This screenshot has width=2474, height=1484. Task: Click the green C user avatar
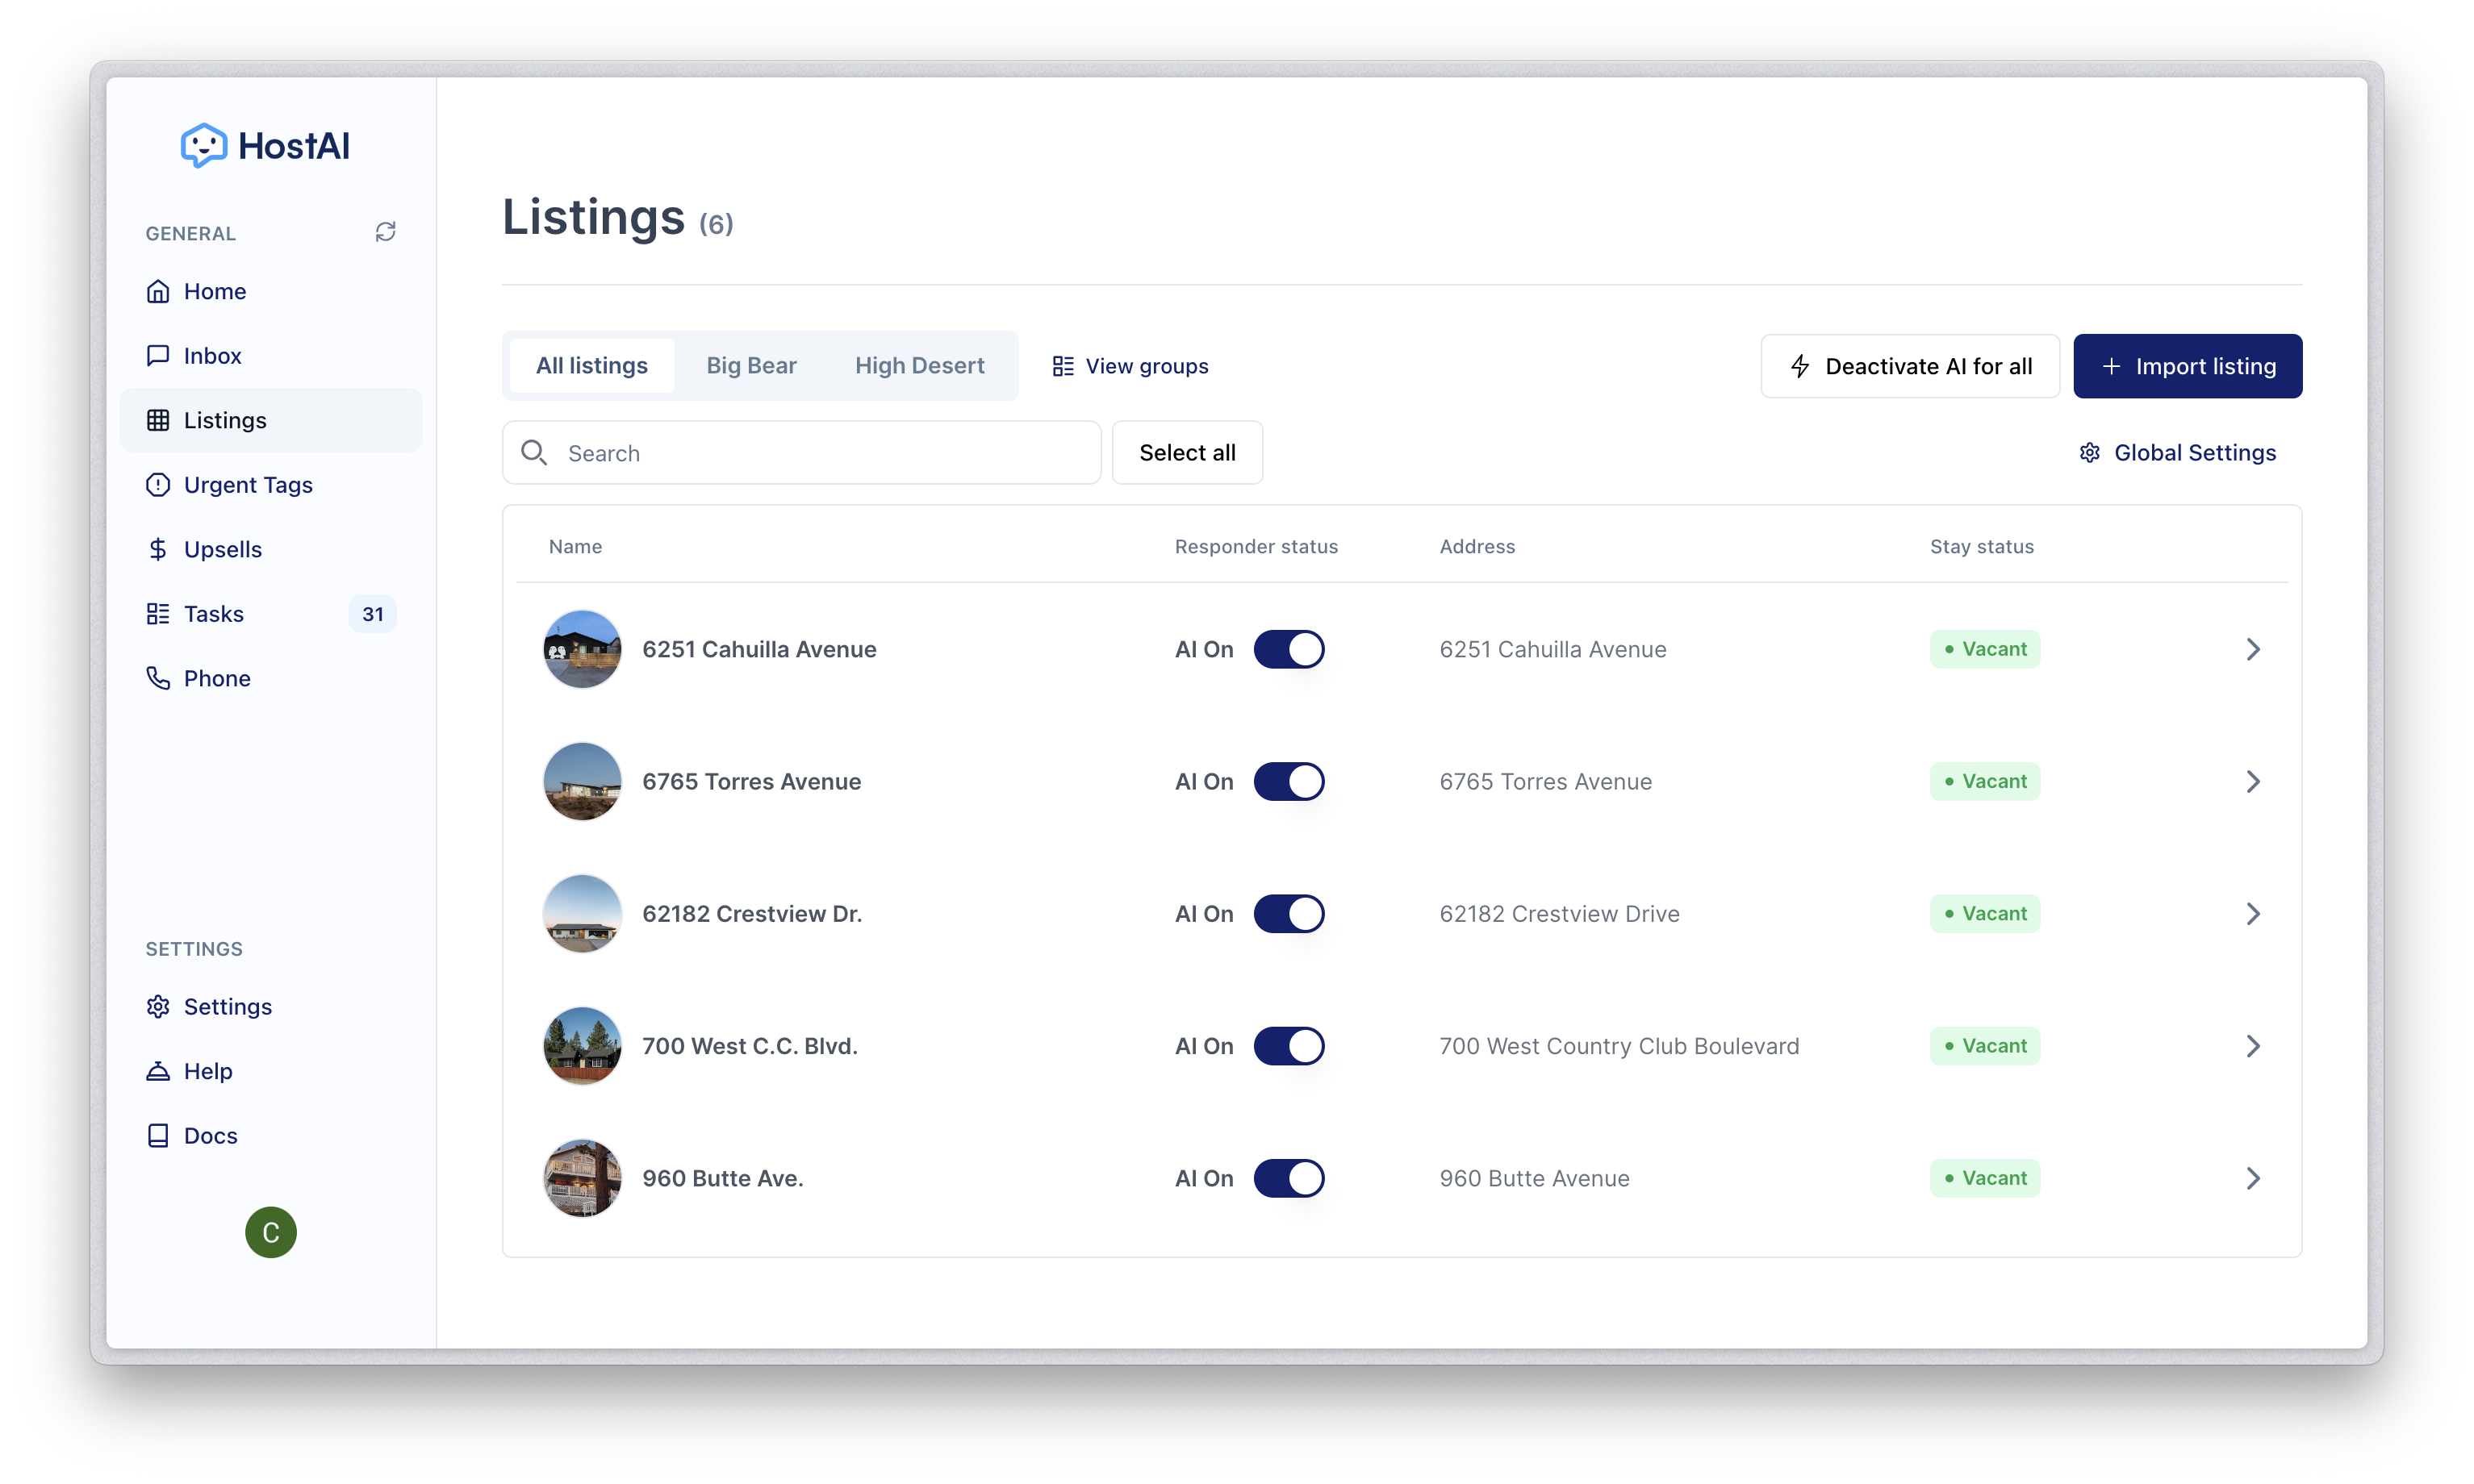(270, 1232)
